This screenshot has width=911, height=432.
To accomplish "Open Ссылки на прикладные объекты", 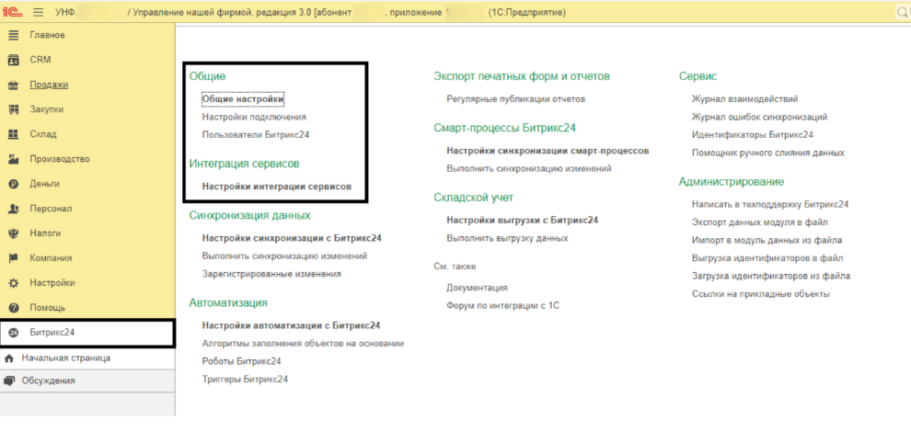I will pos(760,294).
